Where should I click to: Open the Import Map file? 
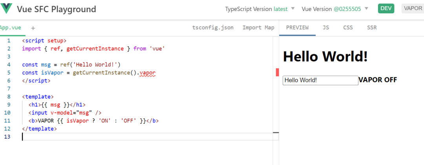click(258, 27)
